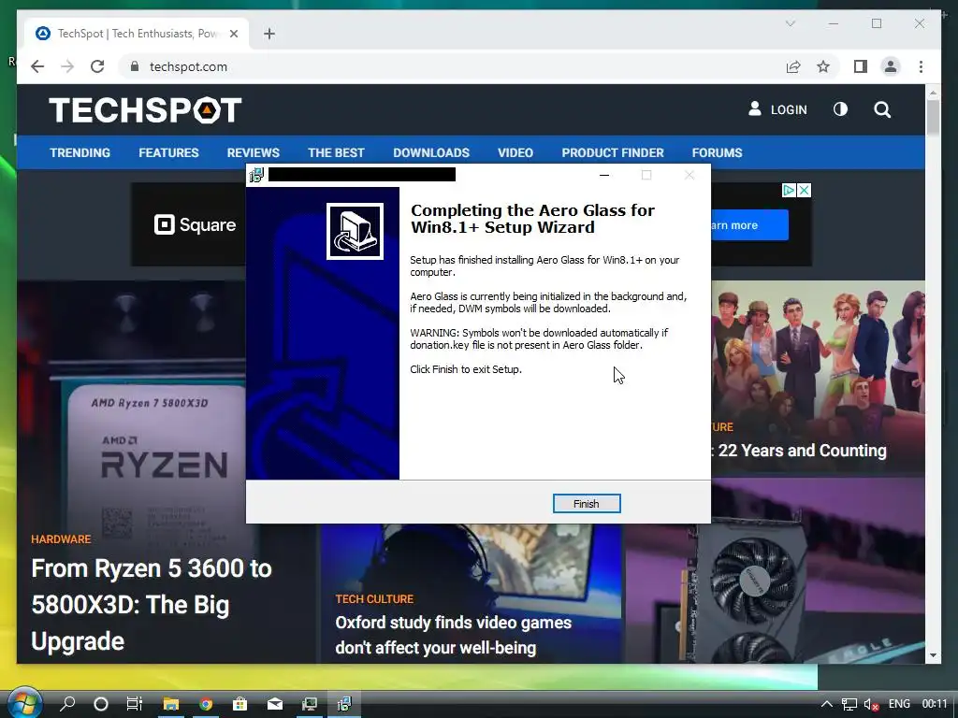
Task: Bookmark this tab with the star icon
Action: tap(823, 66)
